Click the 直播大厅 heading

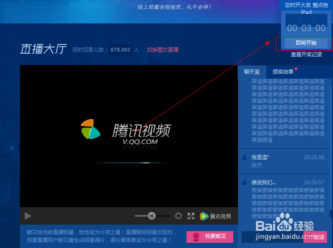(43, 49)
